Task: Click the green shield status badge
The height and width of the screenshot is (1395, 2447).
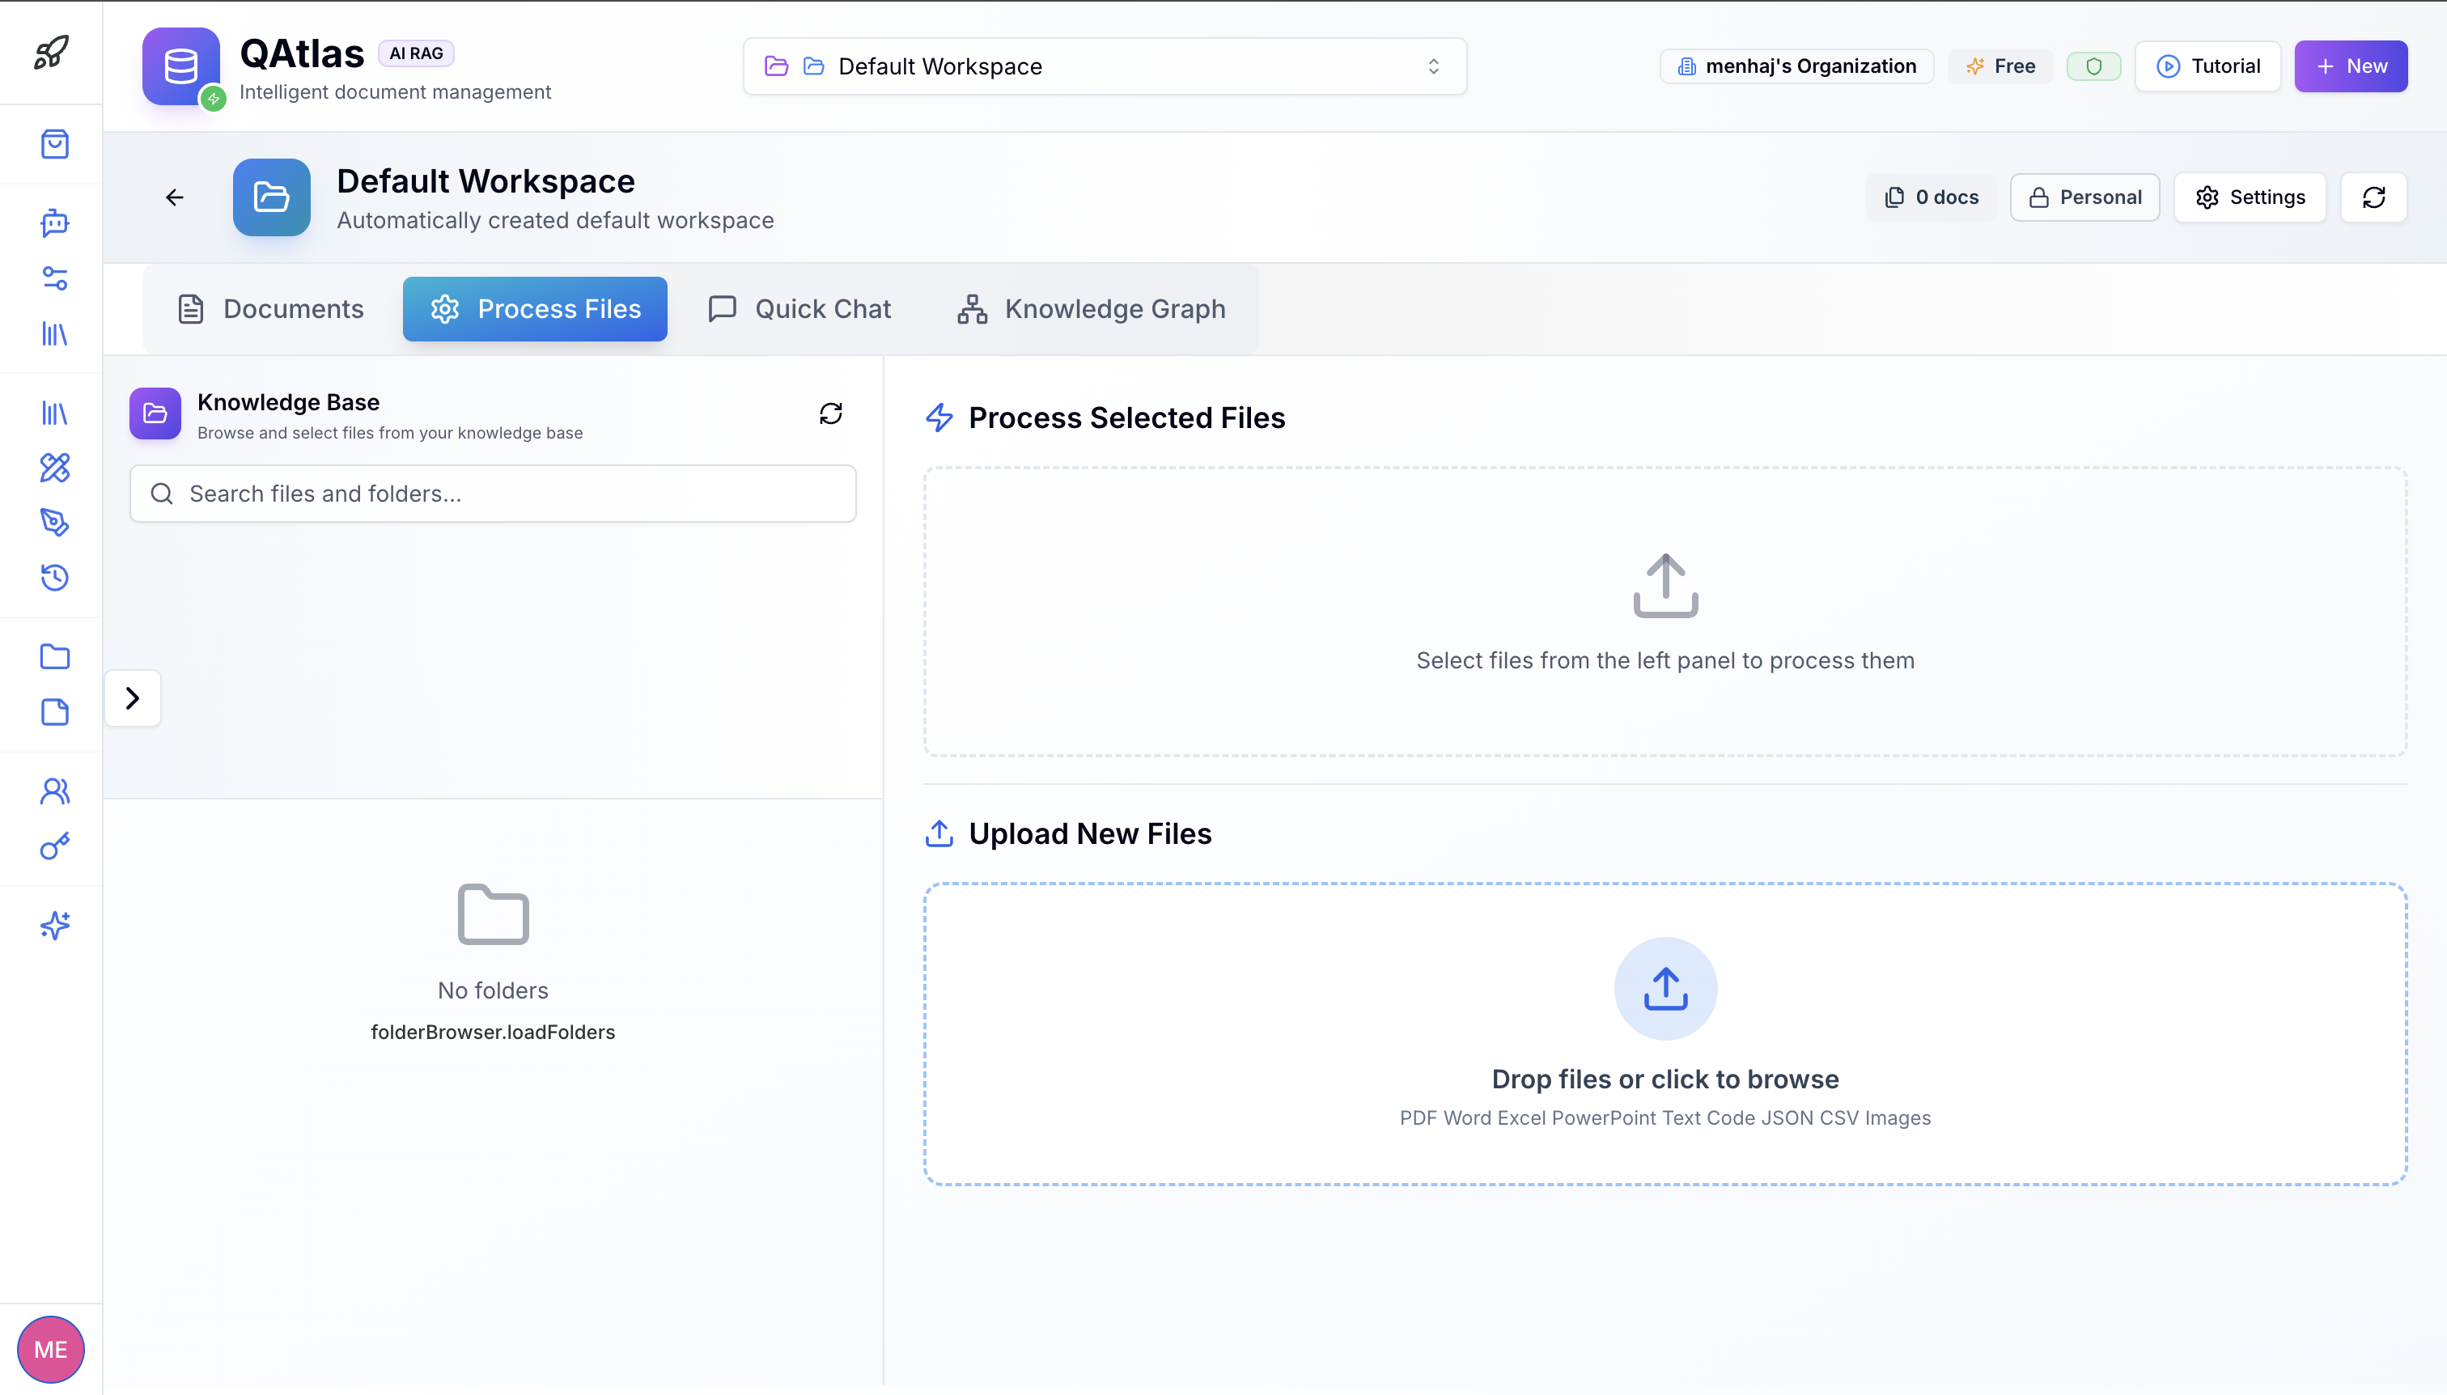Action: (2093, 66)
